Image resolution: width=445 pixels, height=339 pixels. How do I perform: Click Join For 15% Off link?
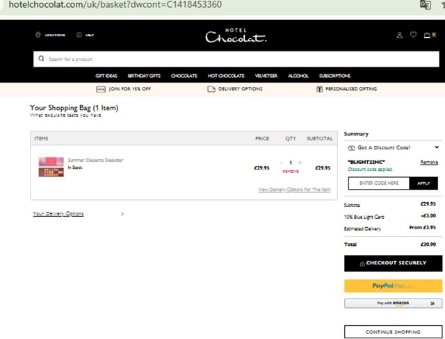coord(130,89)
